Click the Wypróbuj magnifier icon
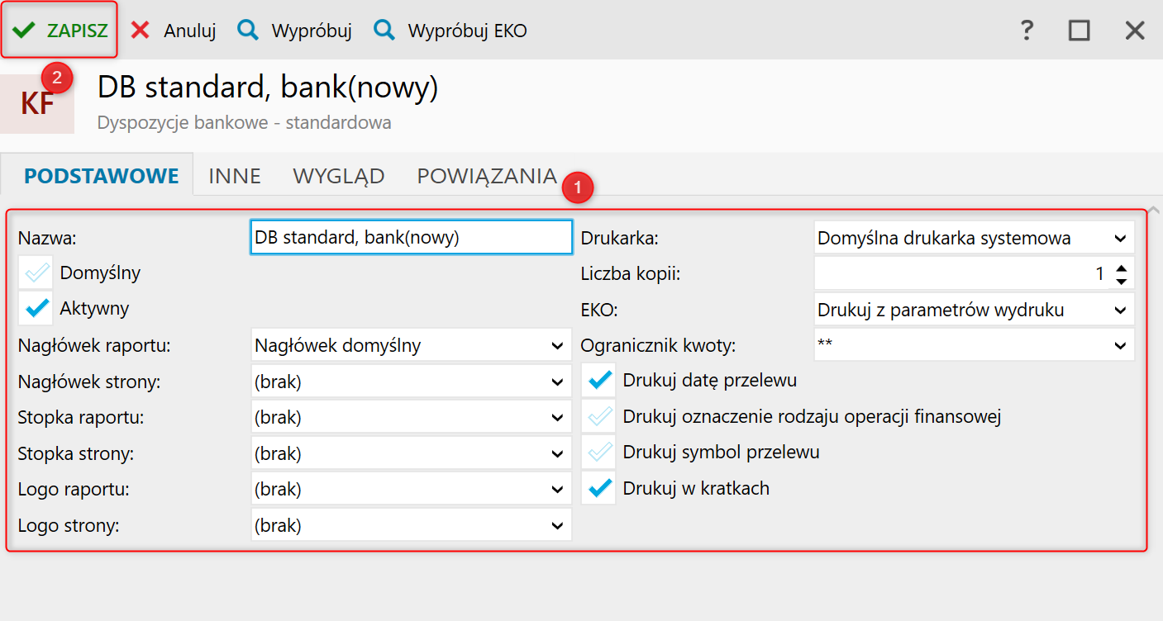The width and height of the screenshot is (1163, 621). [x=247, y=31]
